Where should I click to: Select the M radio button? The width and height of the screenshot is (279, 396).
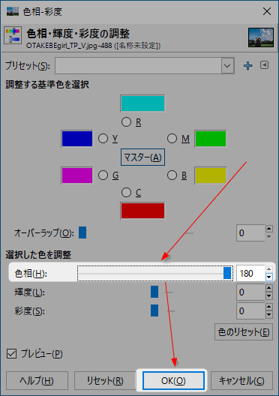coord(172,139)
